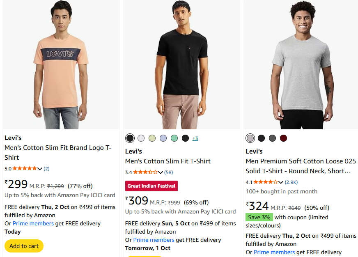Expand the 3.4 star rating dropdown
Viewport: 358px width, 257px height.
pyautogui.click(x=161, y=172)
